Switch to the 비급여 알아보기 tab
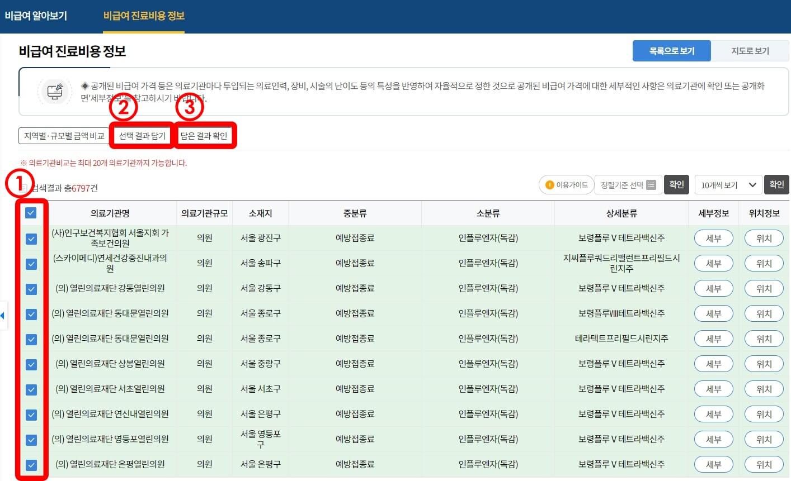The image size is (791, 481). pos(36,16)
